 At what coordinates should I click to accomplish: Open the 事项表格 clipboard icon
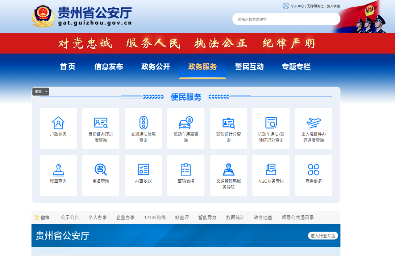(x=186, y=169)
